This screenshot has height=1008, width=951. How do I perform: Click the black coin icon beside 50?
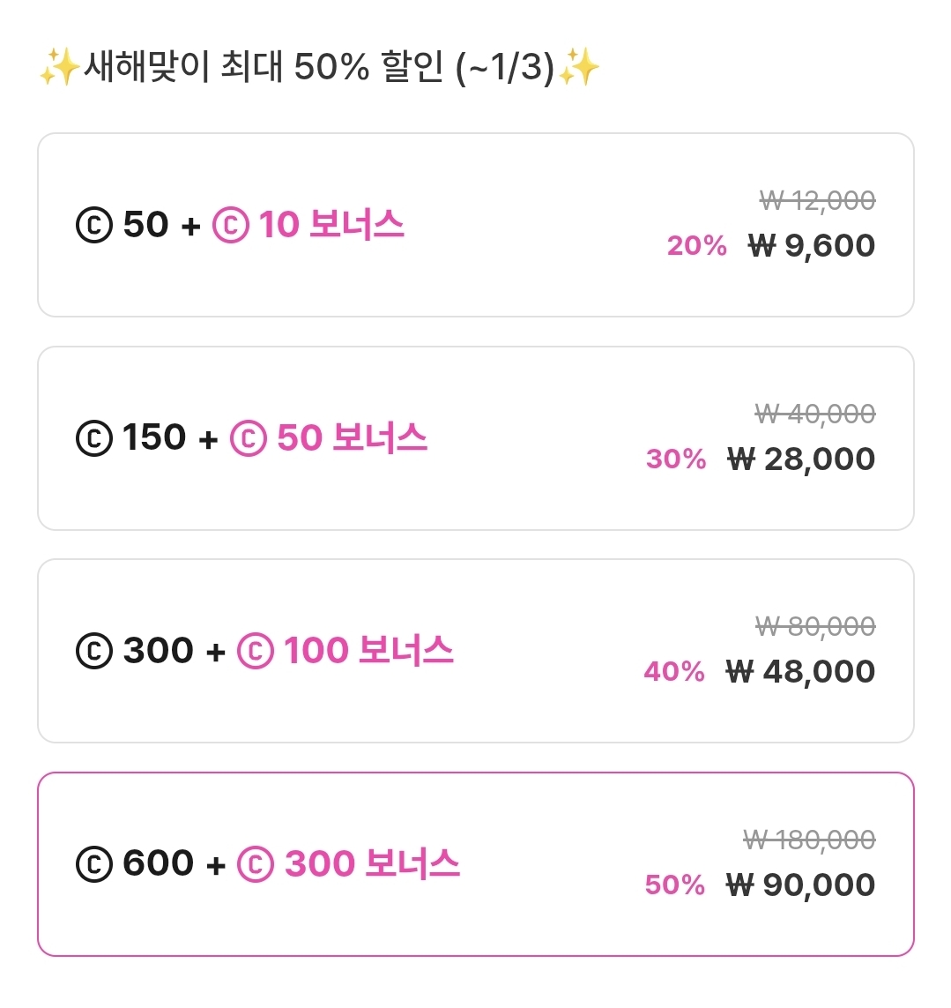[94, 226]
